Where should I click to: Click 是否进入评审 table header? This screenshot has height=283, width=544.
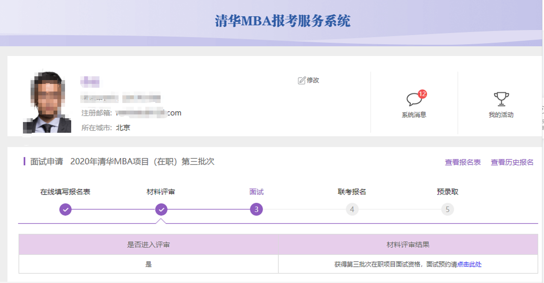click(148, 245)
